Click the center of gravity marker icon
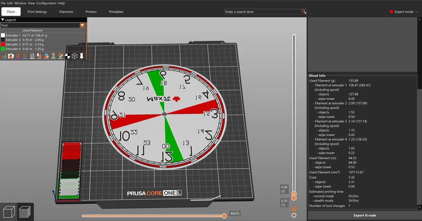The width and height of the screenshot is (422, 221). coord(67,56)
